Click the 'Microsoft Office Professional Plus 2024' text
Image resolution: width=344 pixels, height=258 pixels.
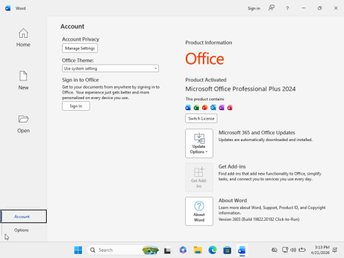click(240, 89)
